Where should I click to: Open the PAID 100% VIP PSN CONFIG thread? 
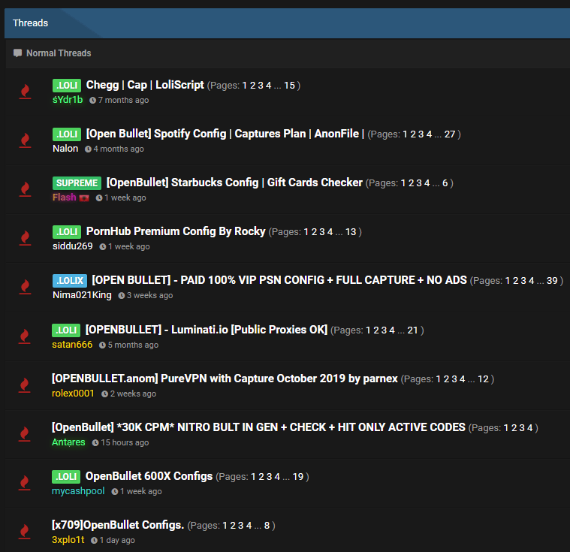[279, 280]
